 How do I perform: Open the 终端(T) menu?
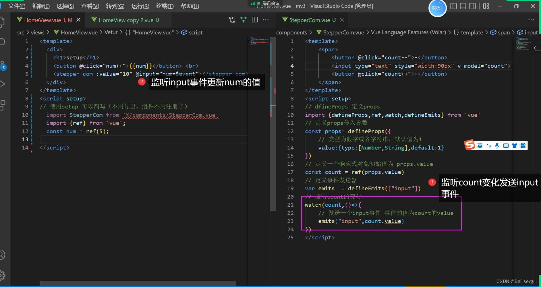click(165, 6)
